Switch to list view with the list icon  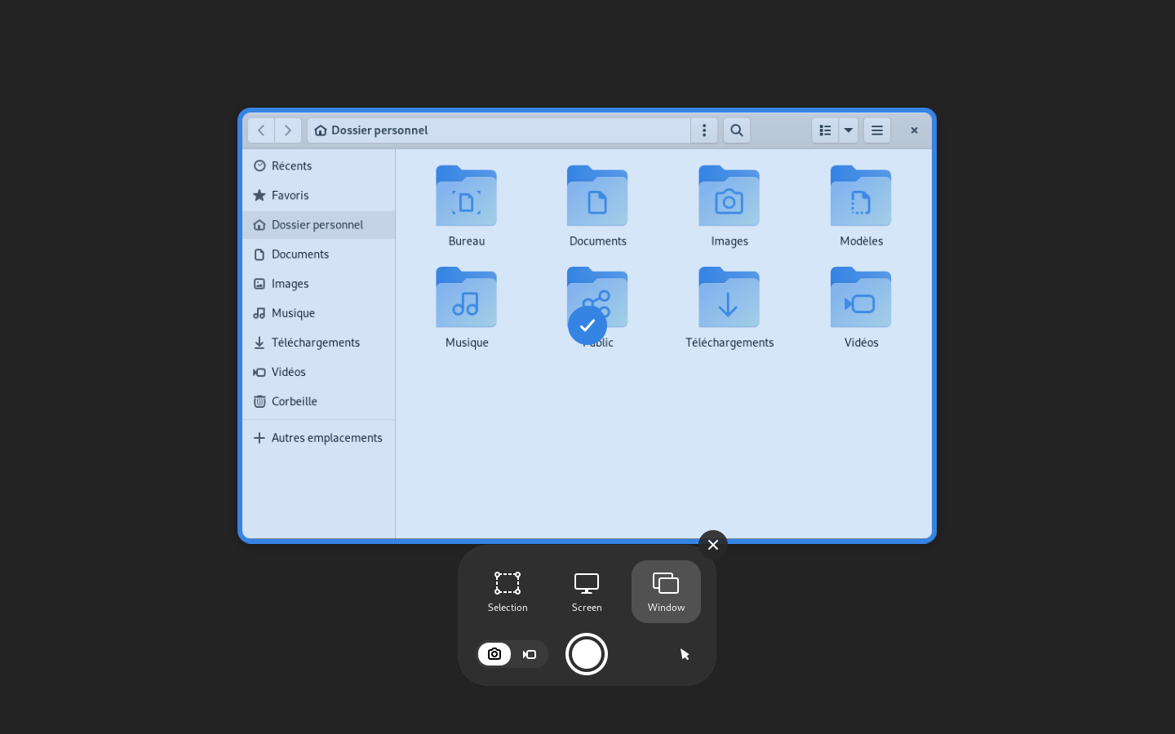tap(825, 130)
